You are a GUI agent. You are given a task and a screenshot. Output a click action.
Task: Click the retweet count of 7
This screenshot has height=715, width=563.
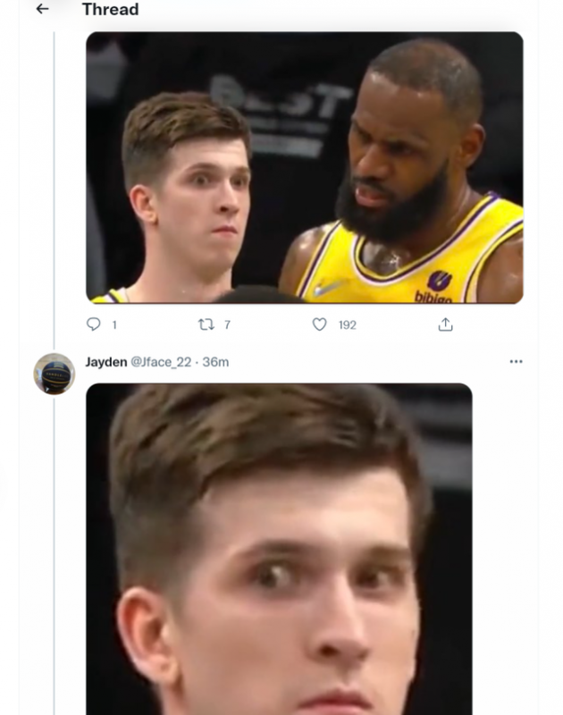(227, 325)
